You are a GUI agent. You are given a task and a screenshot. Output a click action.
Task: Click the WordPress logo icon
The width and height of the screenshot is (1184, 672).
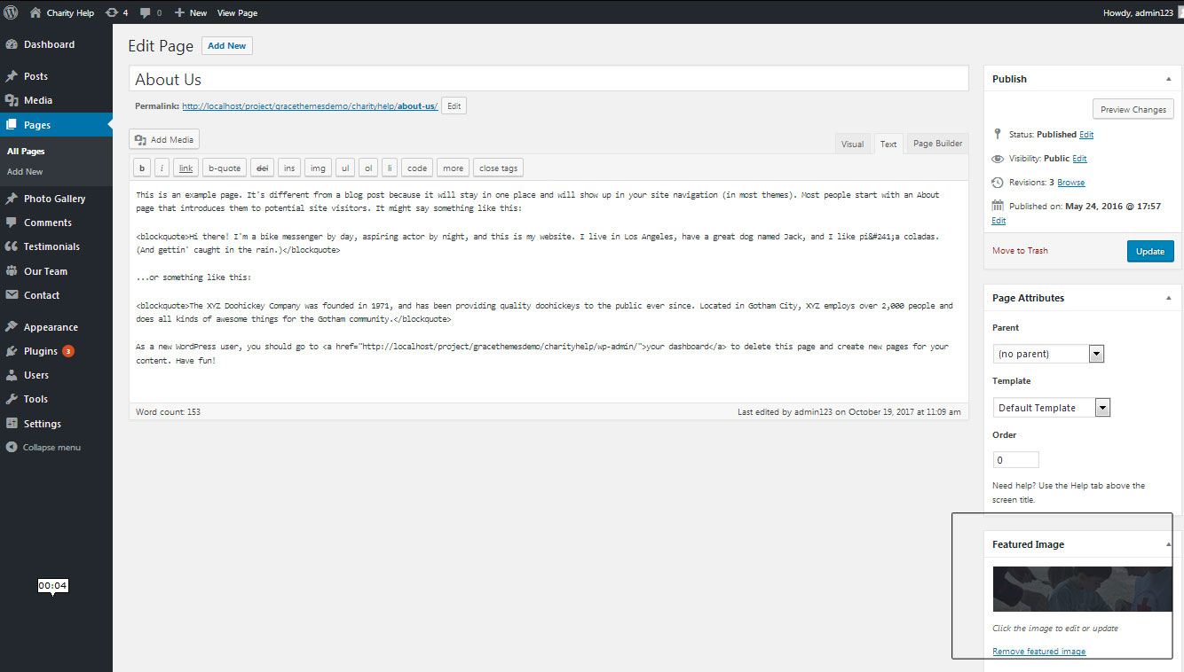click(x=11, y=12)
